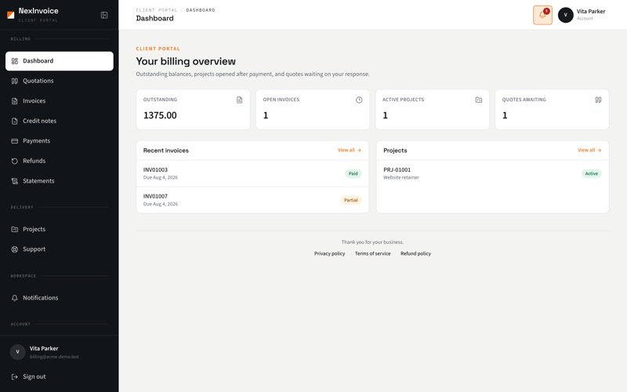
Task: Click the 1375.00 outstanding amount
Action: click(160, 115)
